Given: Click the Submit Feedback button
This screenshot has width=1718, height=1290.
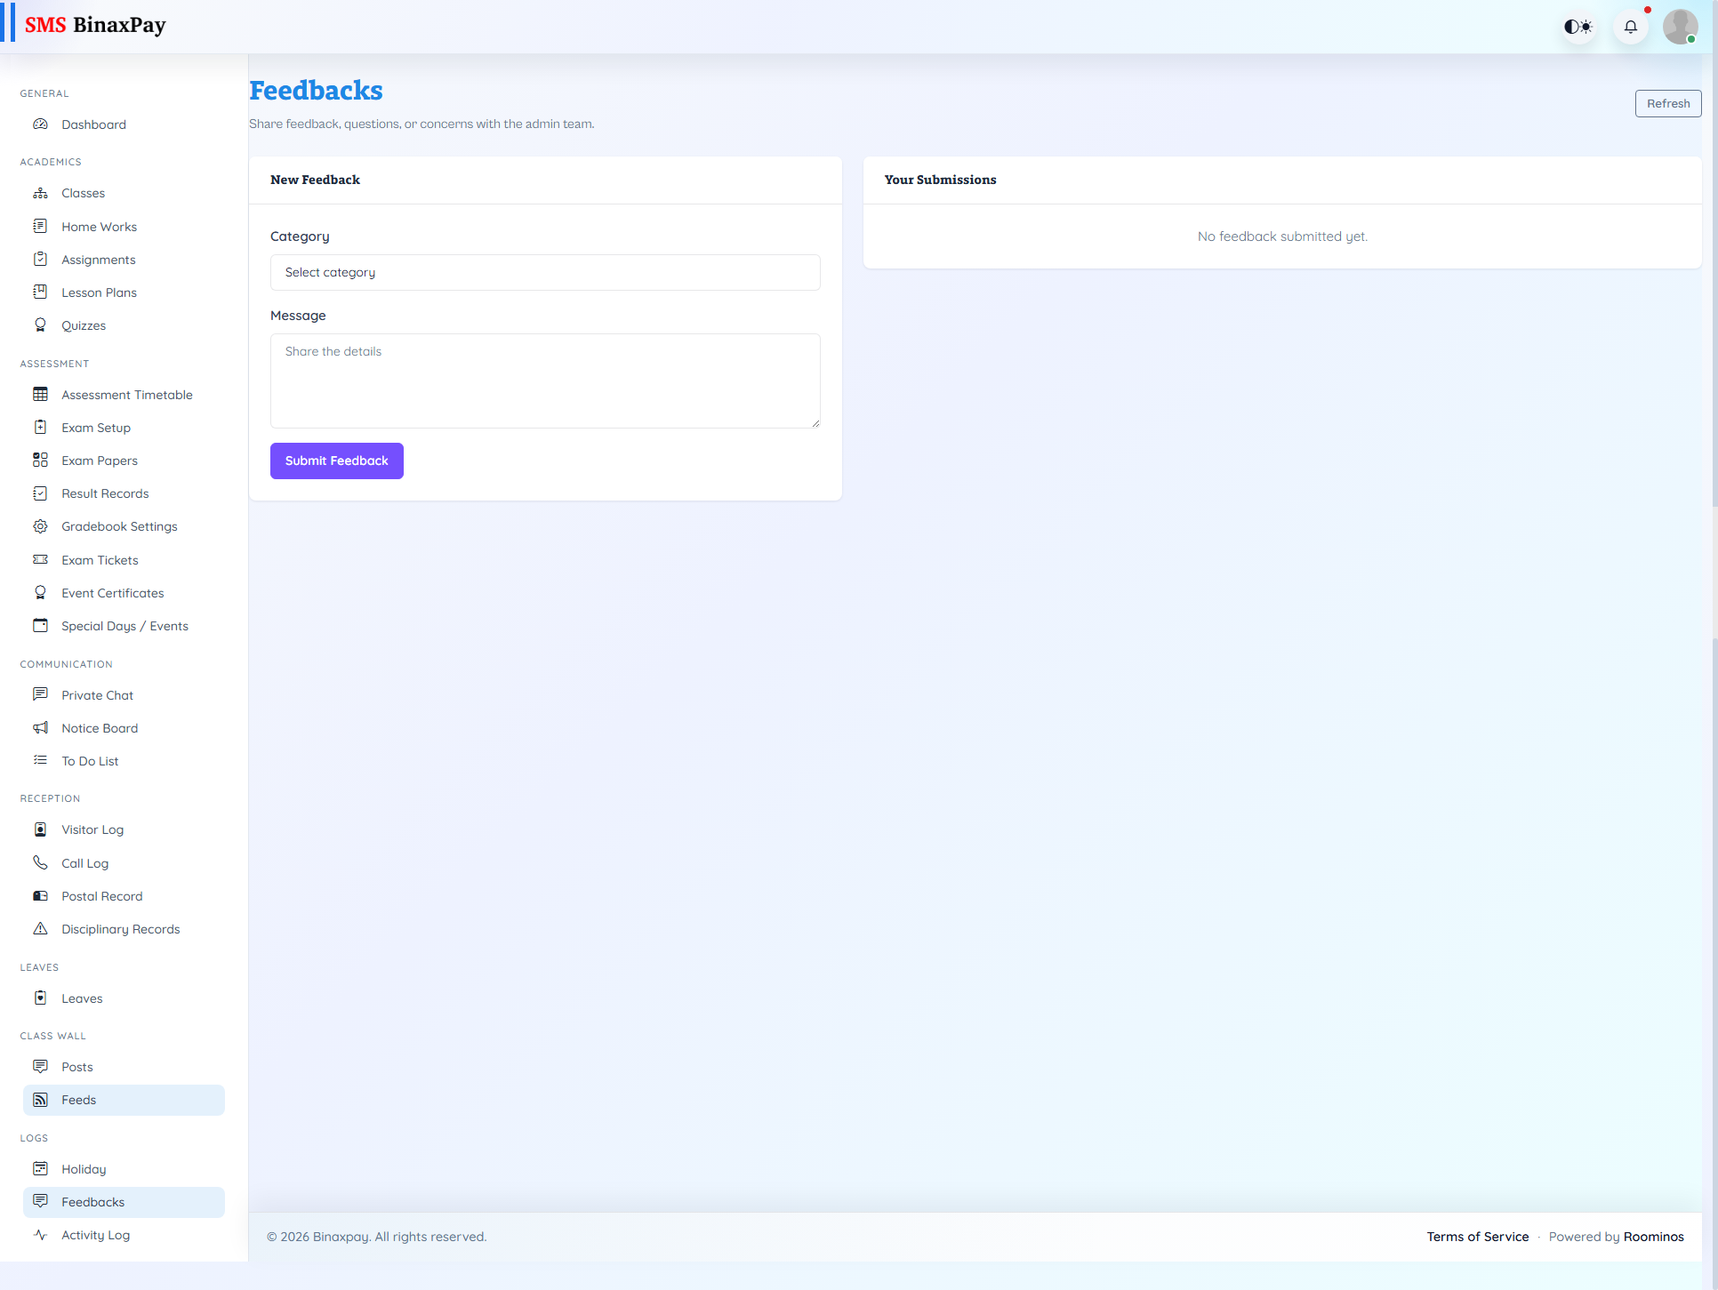Looking at the screenshot, I should 336,461.
